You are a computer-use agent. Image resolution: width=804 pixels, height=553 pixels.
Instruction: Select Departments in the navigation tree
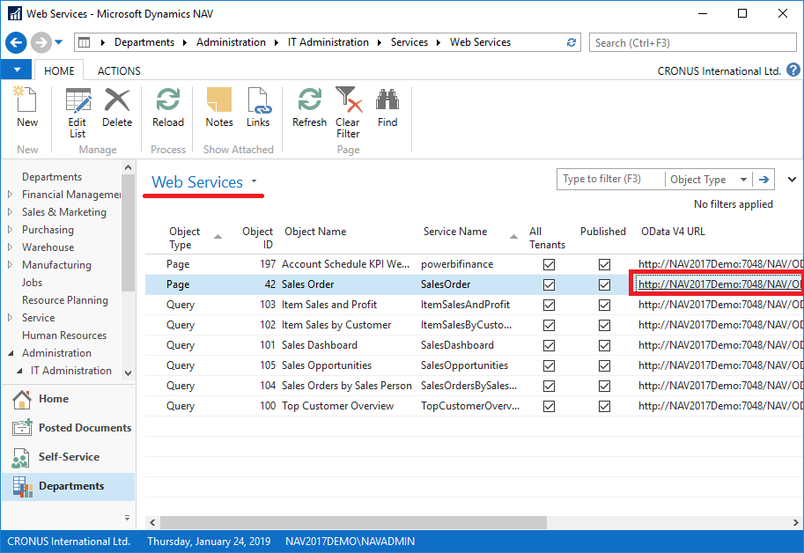52,177
